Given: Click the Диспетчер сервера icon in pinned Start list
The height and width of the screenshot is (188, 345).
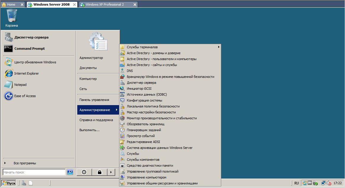Looking at the screenshot, I should [x=9, y=37].
